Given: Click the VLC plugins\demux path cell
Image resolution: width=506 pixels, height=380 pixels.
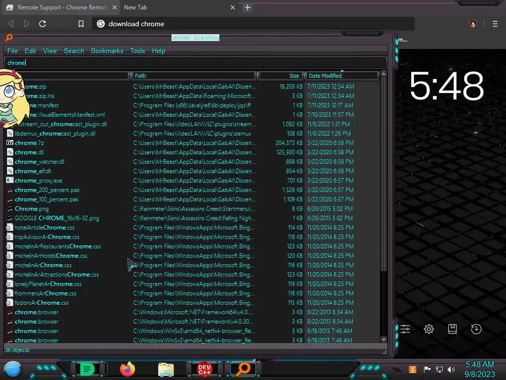Looking at the screenshot, I should point(192,134).
